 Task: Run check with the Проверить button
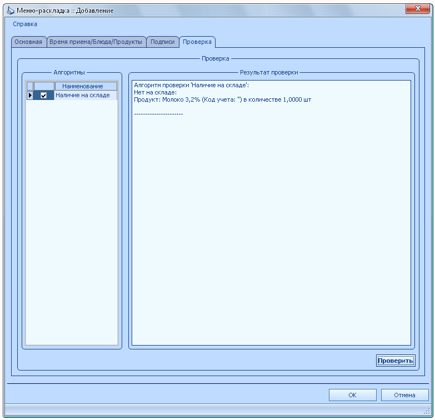click(x=396, y=361)
